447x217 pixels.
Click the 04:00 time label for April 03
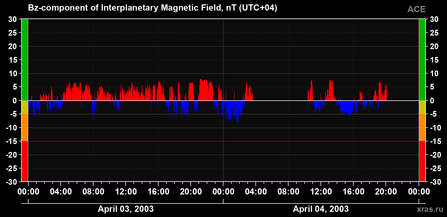[61, 192]
